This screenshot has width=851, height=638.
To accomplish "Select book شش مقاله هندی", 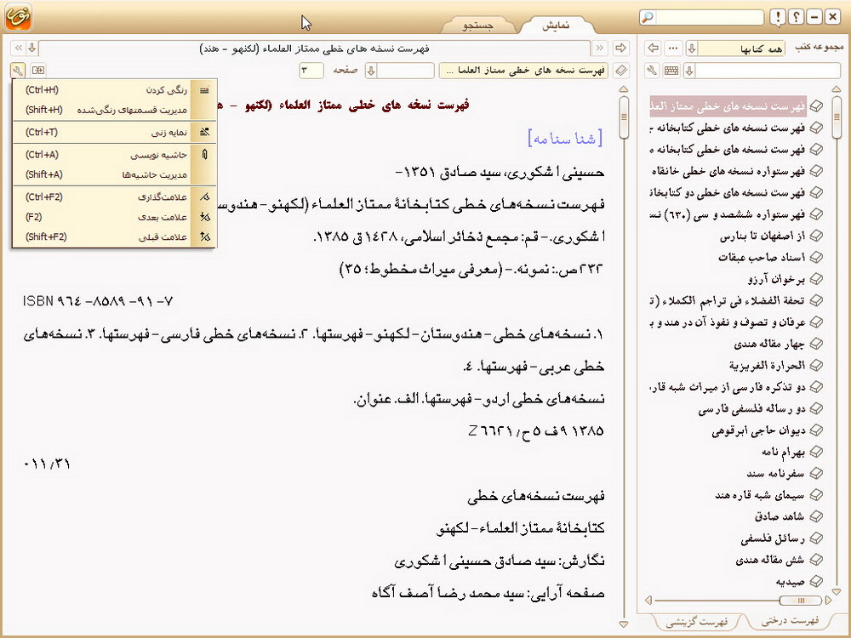I will point(770,560).
